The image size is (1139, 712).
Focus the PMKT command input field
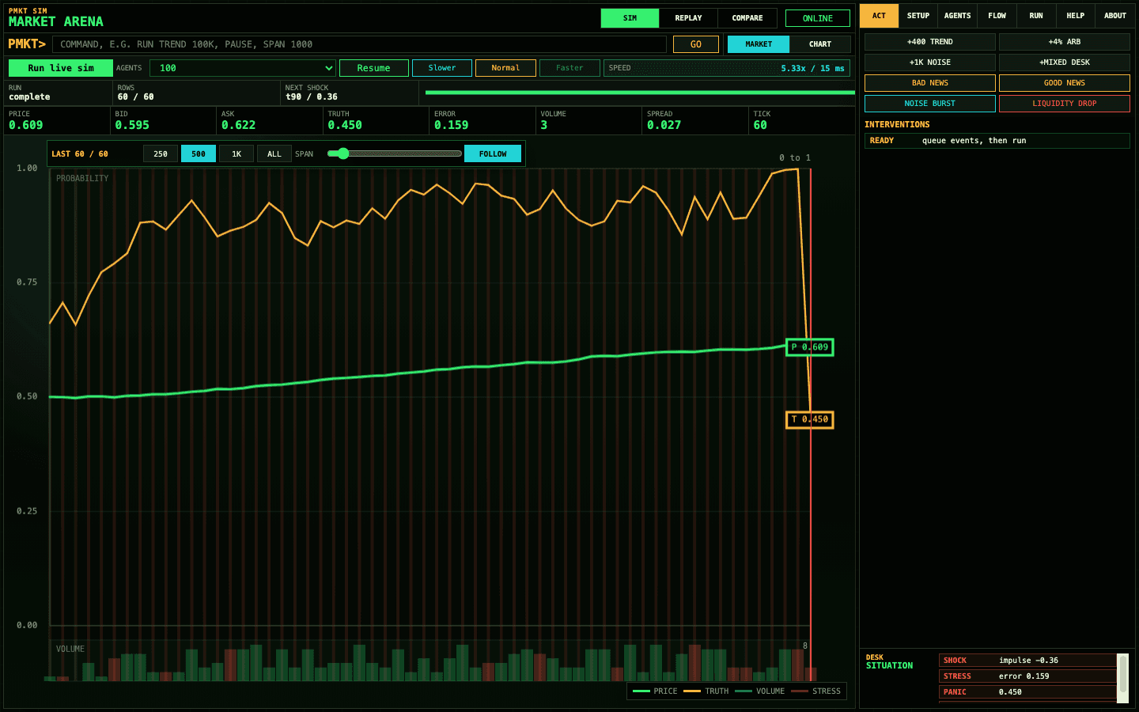tap(359, 44)
